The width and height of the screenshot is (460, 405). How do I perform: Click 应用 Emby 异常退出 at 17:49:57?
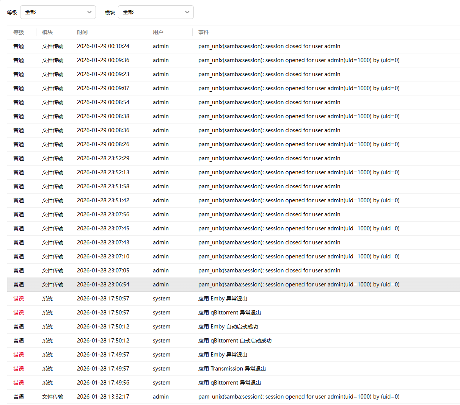(223, 355)
